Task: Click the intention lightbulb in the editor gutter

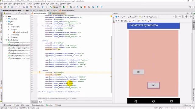Action: pyautogui.click(x=40, y=72)
